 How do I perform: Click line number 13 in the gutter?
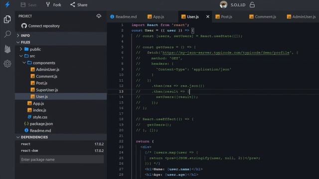(x=121, y=91)
